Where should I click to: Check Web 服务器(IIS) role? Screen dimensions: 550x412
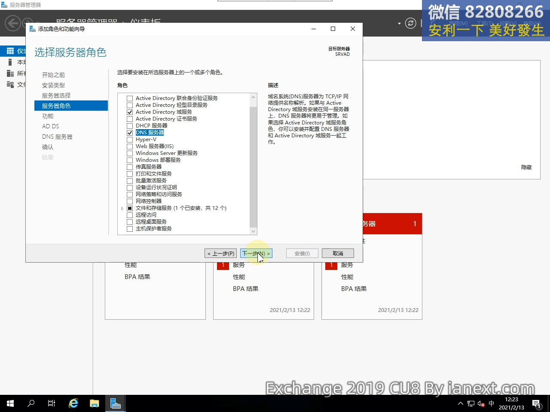coord(130,146)
